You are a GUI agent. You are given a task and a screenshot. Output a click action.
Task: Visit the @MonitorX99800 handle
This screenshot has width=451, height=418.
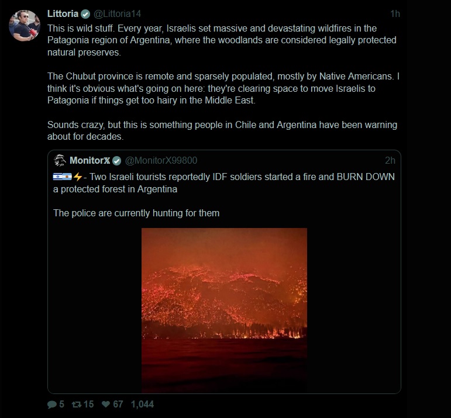coord(161,161)
